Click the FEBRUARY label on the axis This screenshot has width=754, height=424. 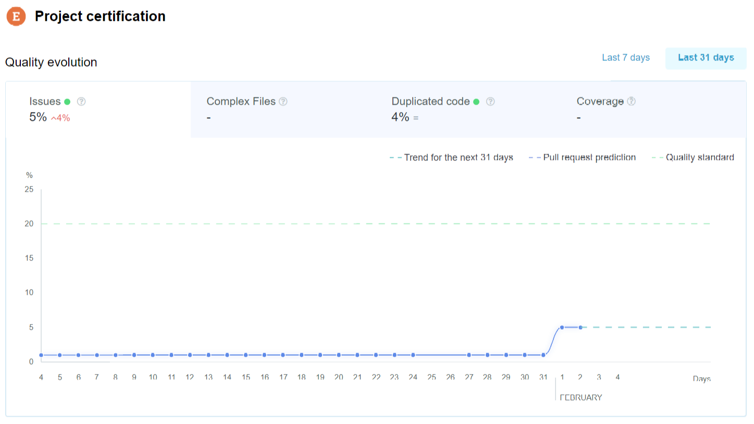(581, 397)
